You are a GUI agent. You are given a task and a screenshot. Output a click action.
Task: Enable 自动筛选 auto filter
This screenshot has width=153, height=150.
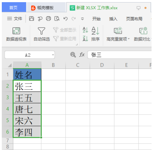click(x=41, y=34)
